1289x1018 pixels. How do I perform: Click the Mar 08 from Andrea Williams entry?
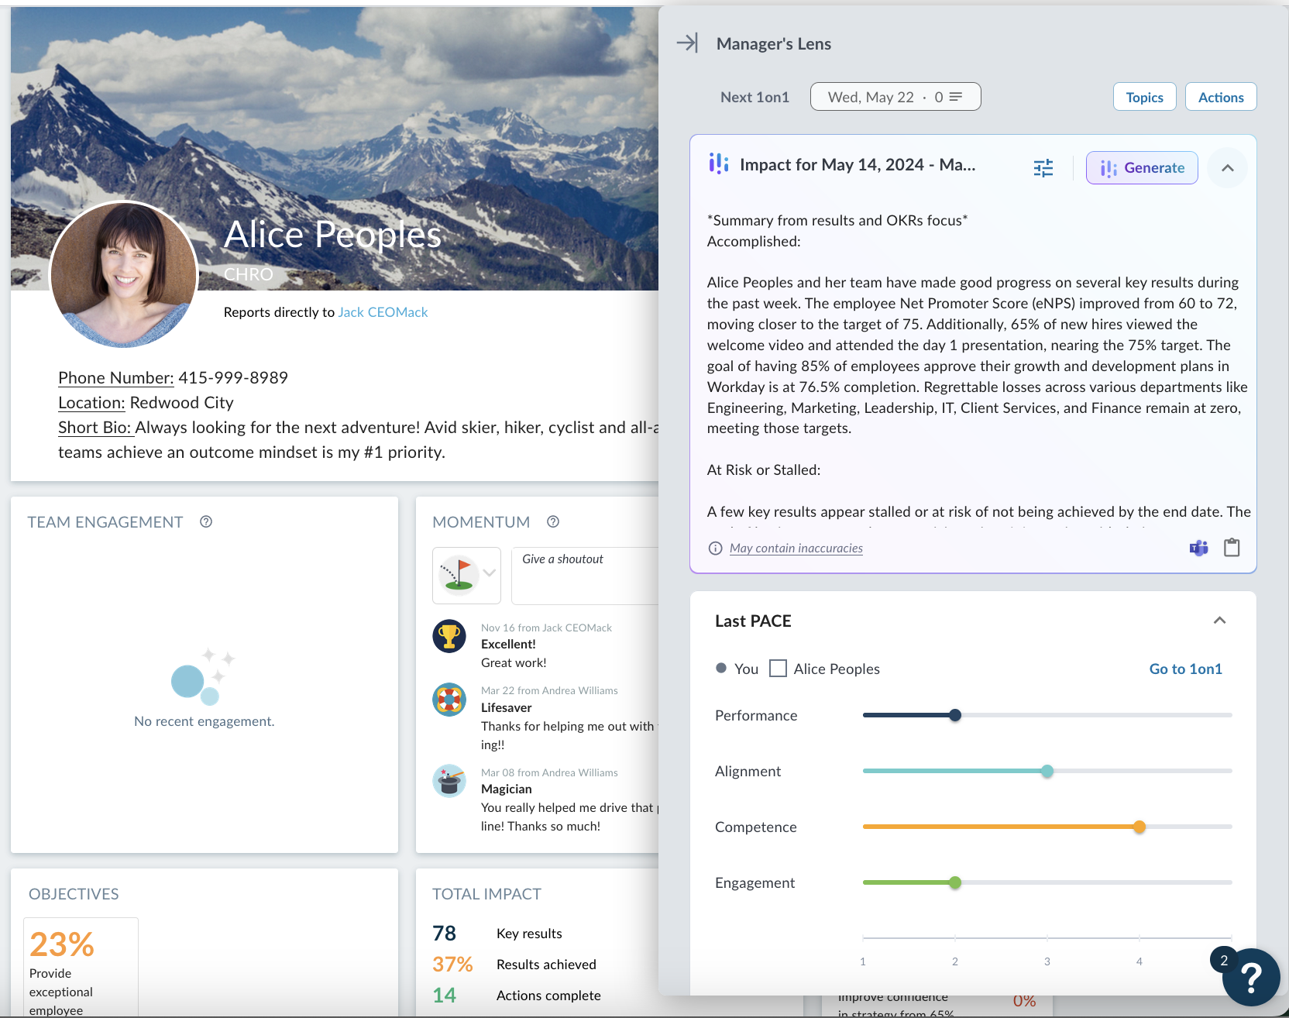click(549, 772)
